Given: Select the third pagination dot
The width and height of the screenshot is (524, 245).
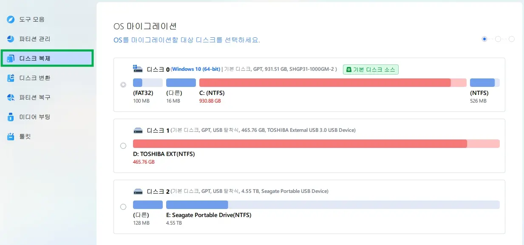Looking at the screenshot, I should 511,39.
